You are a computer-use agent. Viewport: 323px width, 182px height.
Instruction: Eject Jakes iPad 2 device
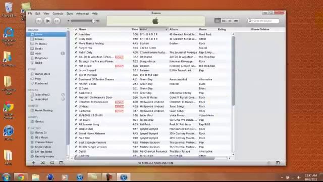tap(63, 95)
